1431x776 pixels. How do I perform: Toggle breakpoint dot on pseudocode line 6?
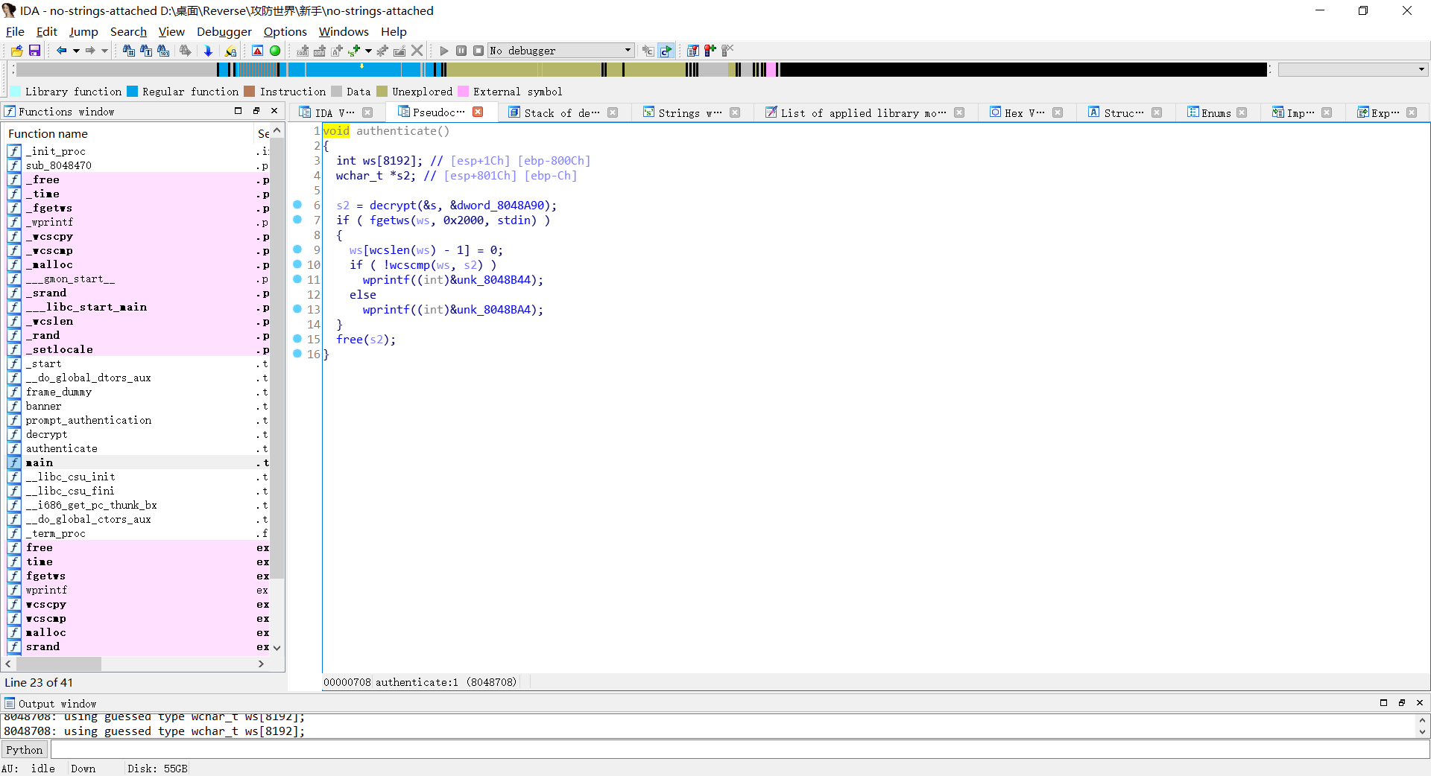coord(297,205)
